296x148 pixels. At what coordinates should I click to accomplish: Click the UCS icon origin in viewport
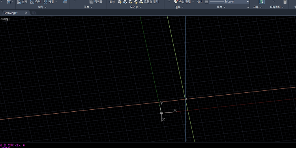pos(161,113)
